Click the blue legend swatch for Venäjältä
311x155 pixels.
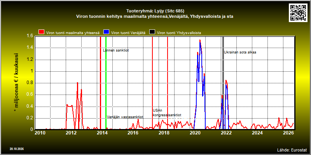(x=107, y=32)
